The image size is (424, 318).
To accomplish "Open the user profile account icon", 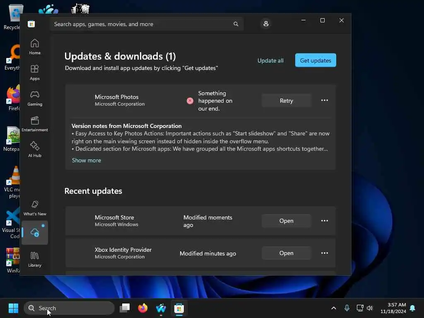I will [266, 24].
